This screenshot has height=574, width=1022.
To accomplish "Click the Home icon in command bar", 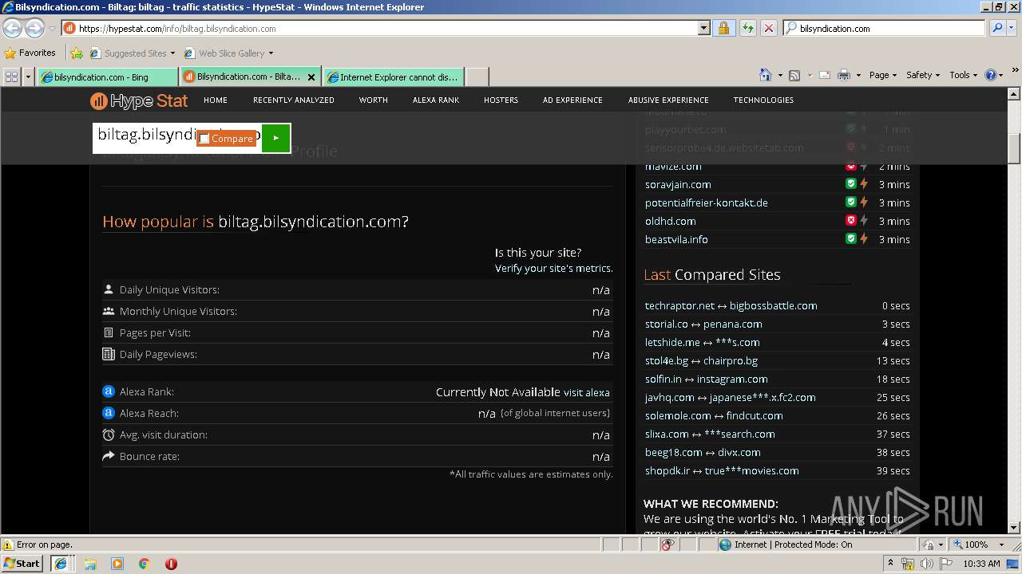I will coord(765,75).
